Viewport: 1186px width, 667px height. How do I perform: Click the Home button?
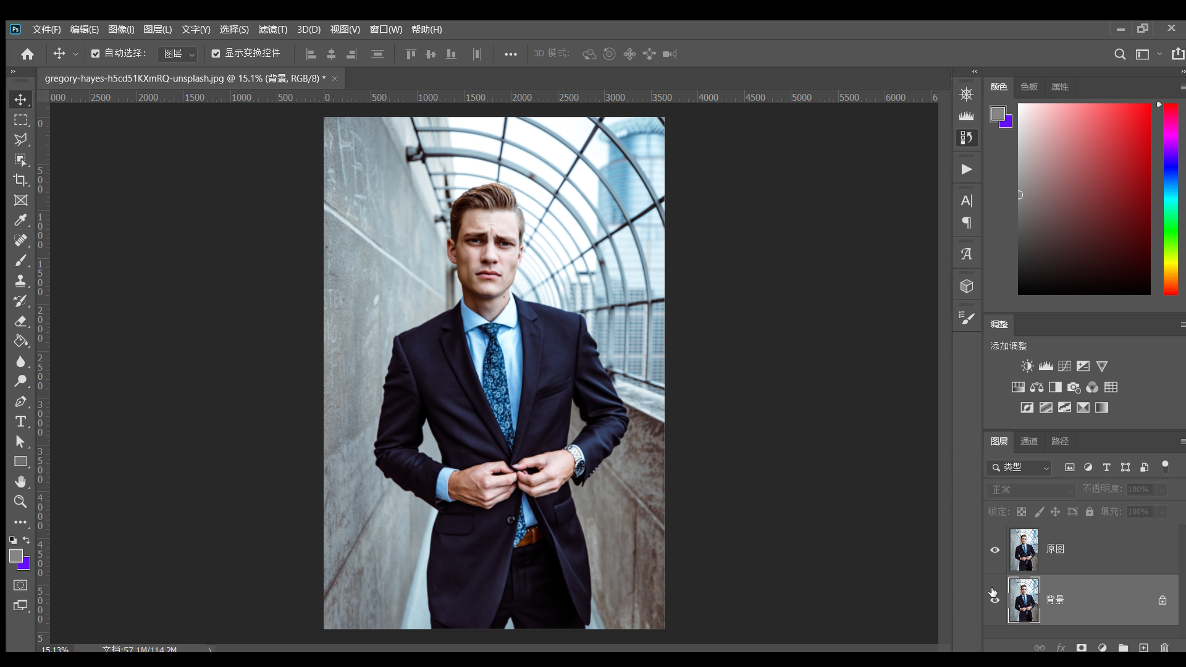tap(27, 54)
